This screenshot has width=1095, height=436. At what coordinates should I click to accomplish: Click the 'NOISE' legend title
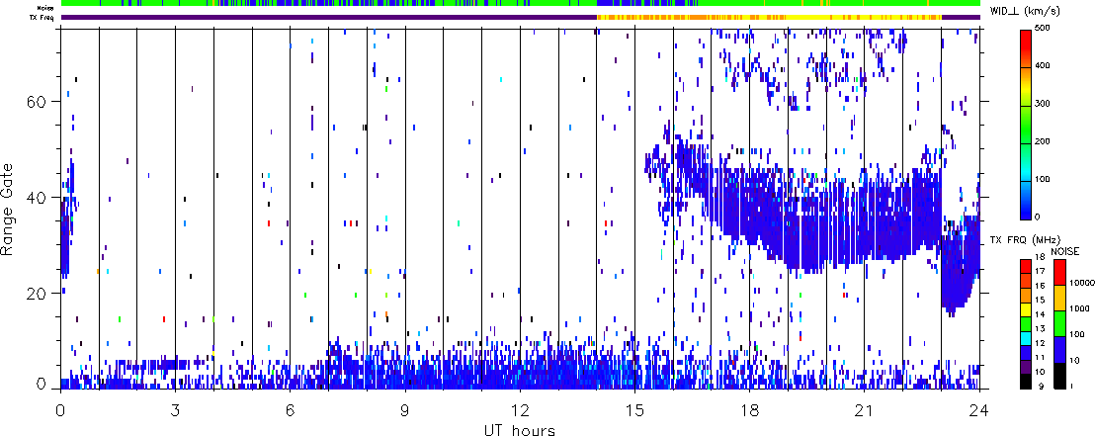[x=1065, y=253]
